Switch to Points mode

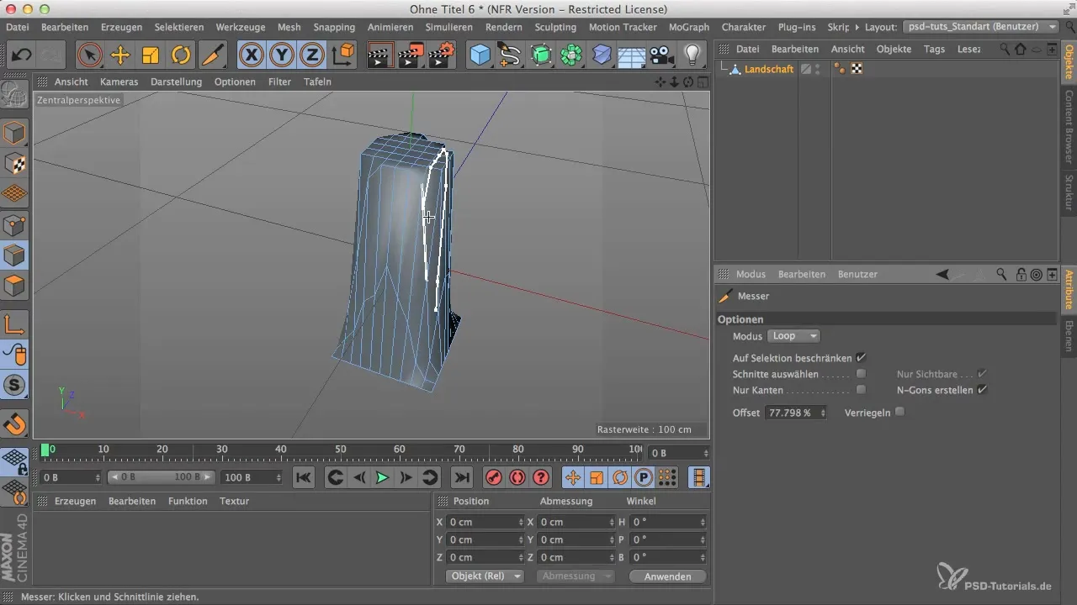coord(14,224)
